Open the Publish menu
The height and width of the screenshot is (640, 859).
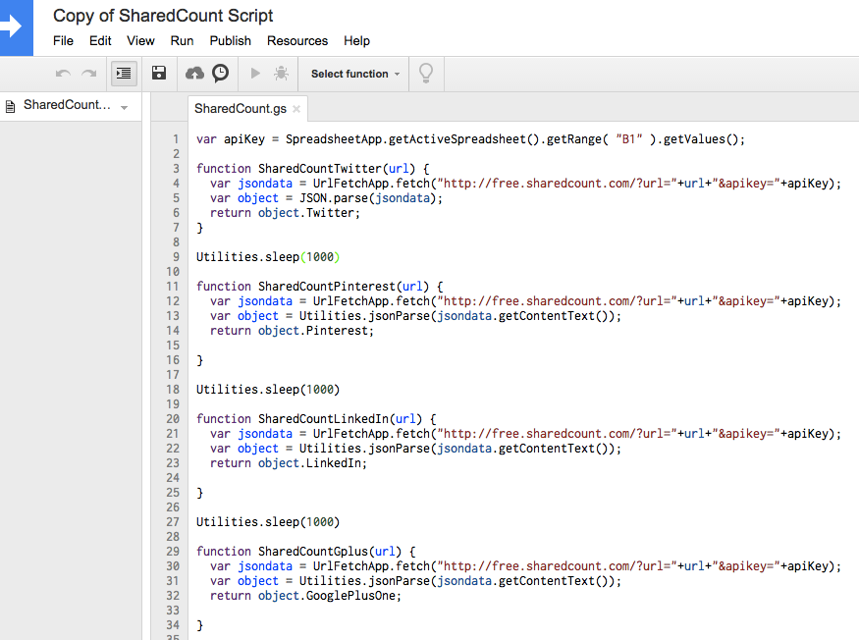click(x=230, y=40)
